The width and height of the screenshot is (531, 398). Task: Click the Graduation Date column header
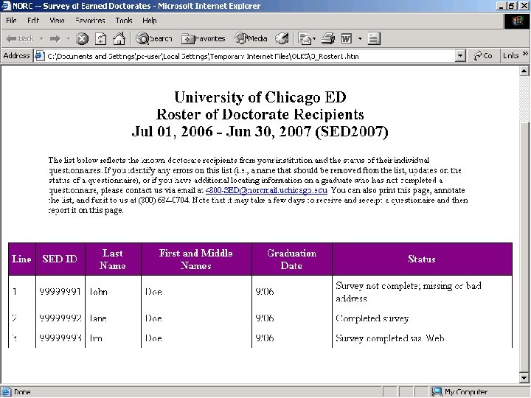(291, 259)
